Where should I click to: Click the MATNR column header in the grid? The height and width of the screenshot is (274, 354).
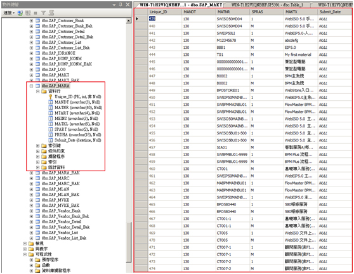233,12
